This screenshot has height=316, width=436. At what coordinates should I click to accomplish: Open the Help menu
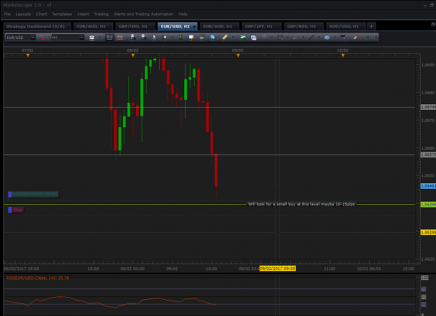[183, 14]
